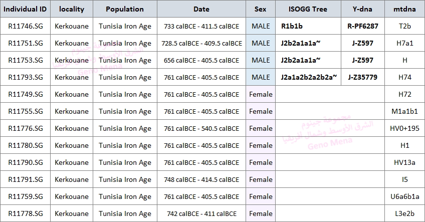Screen dimensions: 425x222
Task: Click mtdna value HV13a
Action: (404, 162)
